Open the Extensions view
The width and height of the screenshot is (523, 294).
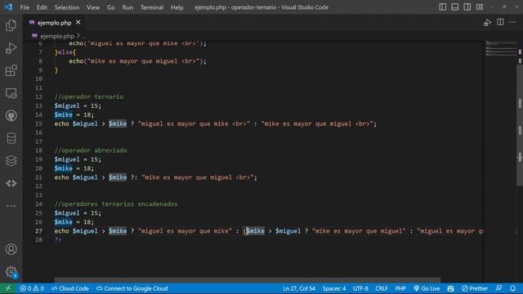click(x=11, y=71)
